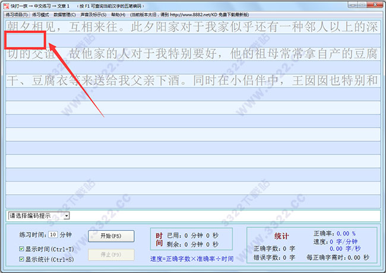Click the second typing input line below 切的交谊

tap(193, 67)
